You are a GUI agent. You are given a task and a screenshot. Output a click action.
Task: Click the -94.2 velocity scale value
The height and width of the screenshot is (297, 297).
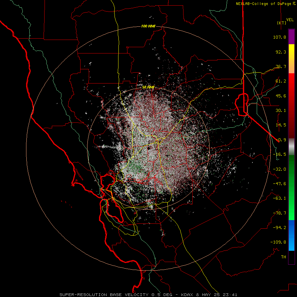point(280,228)
